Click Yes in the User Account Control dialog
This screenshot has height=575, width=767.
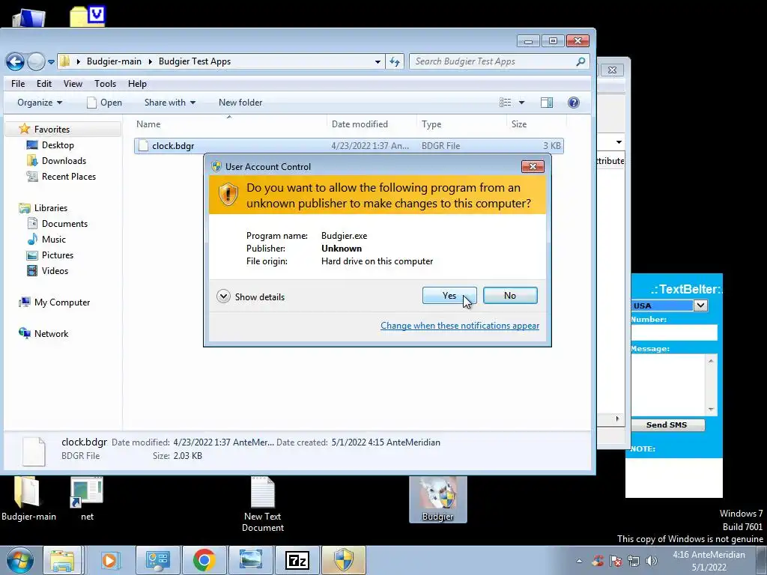pos(449,295)
